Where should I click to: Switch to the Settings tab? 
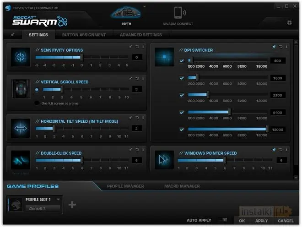coord(38,35)
